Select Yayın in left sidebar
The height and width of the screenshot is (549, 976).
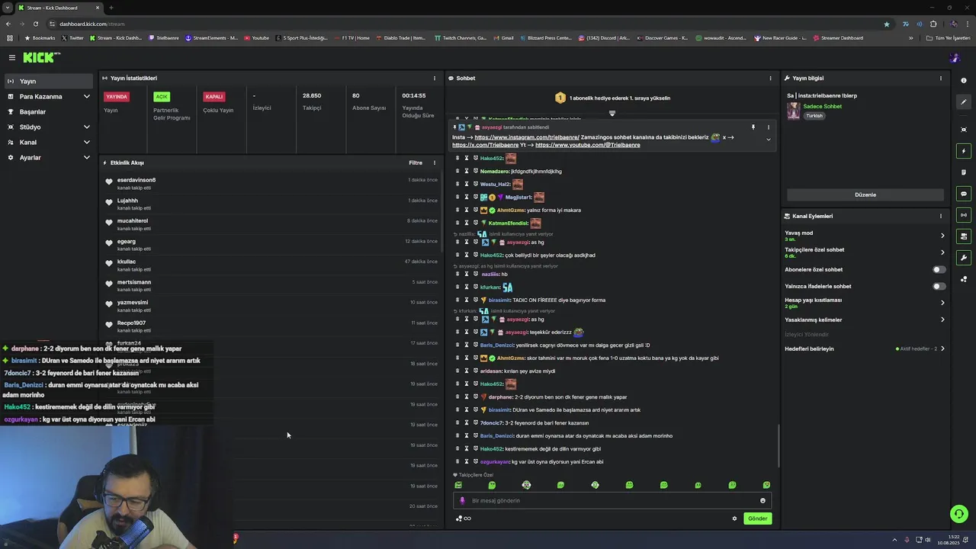pyautogui.click(x=49, y=82)
